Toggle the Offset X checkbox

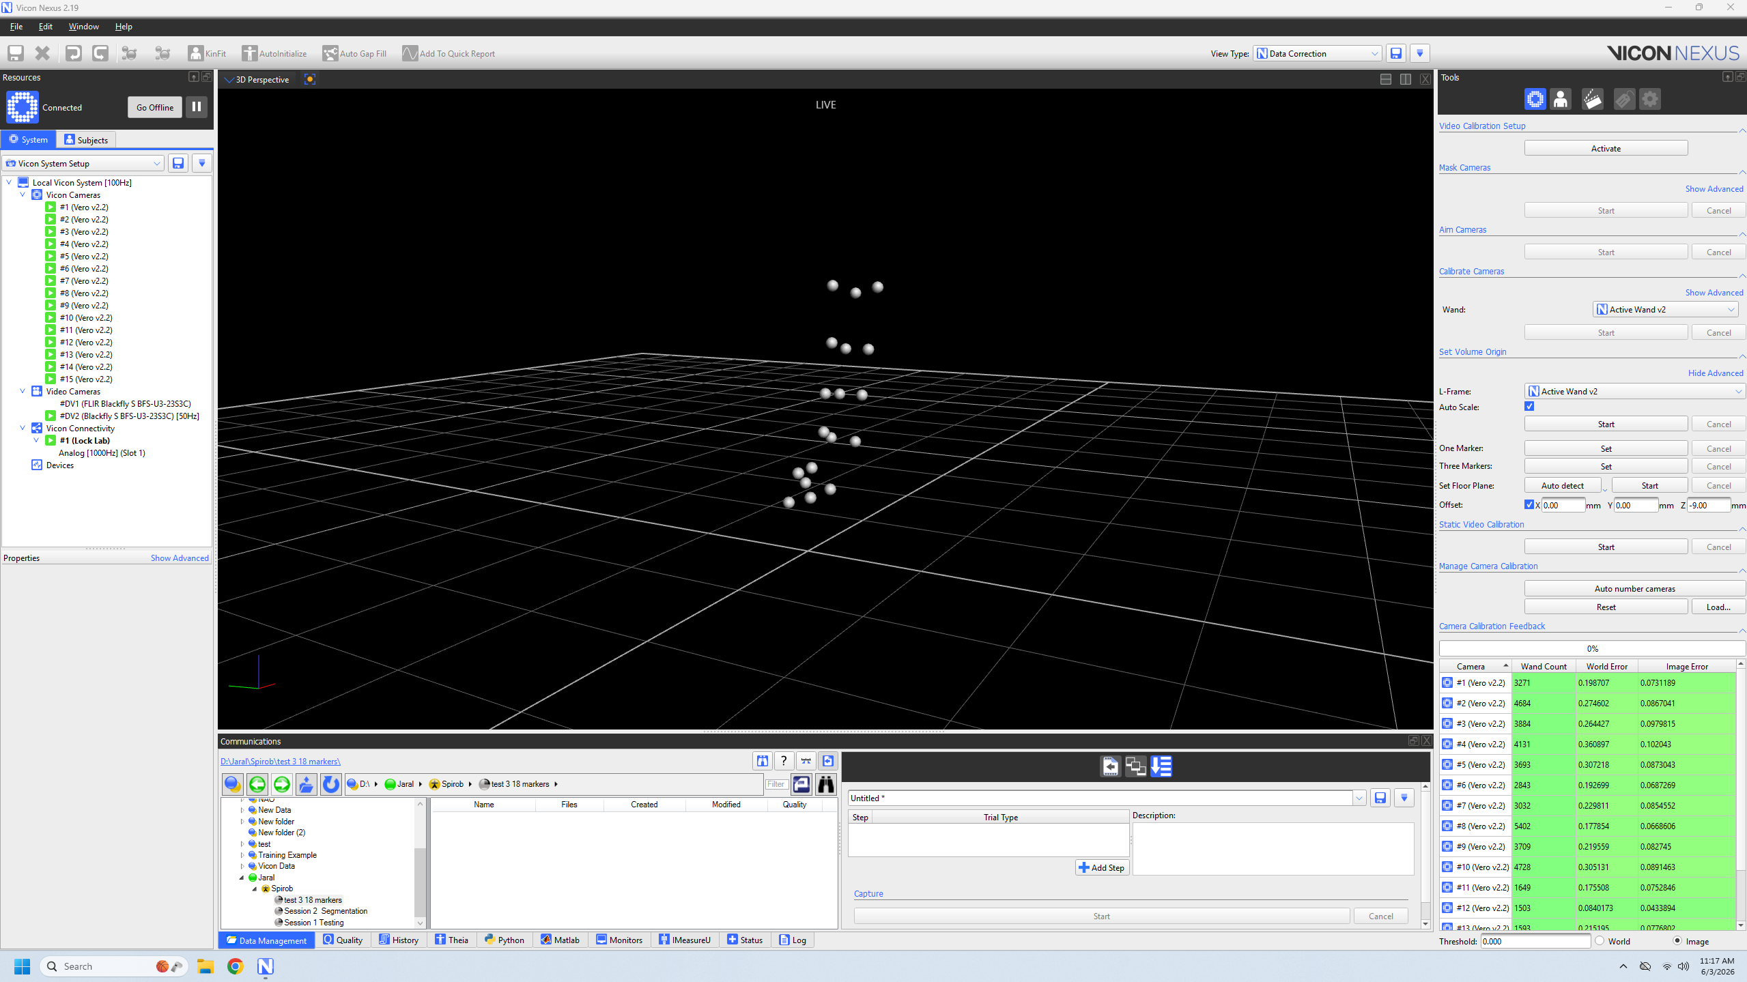pos(1529,505)
